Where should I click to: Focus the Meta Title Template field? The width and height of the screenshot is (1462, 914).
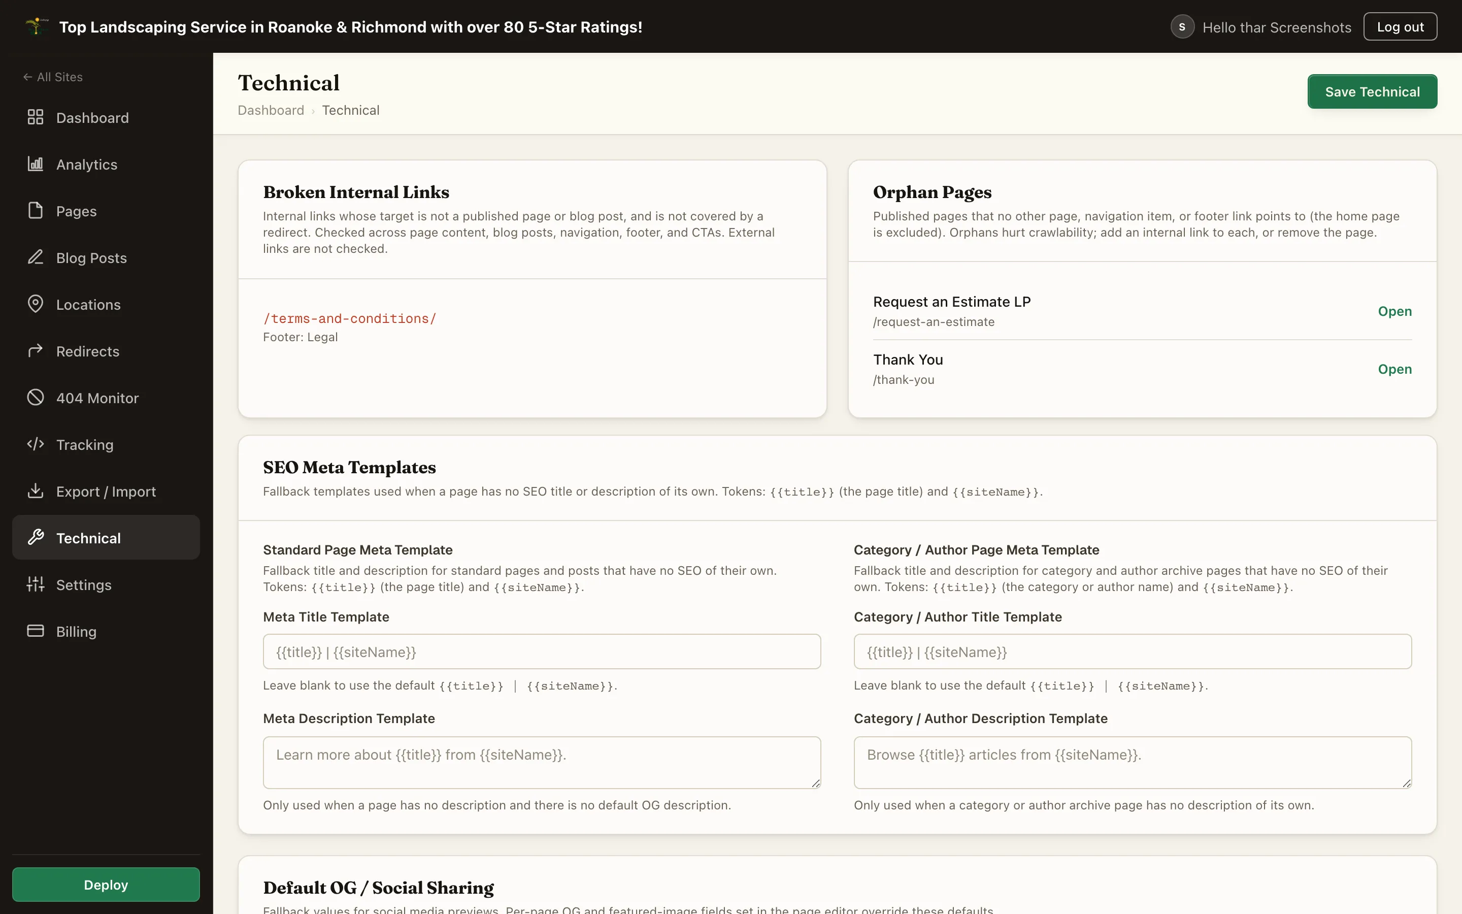(541, 651)
